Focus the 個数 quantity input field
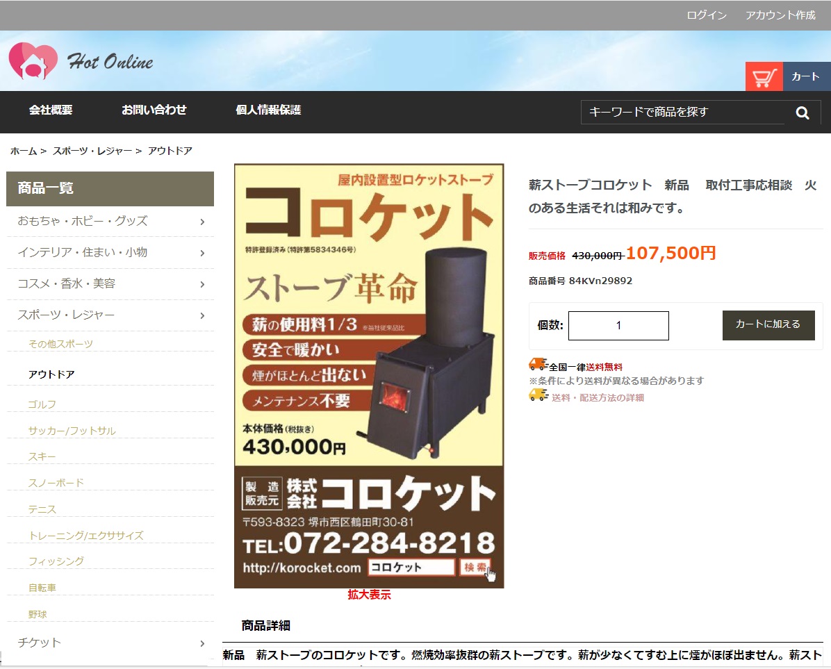Screen dimensions: 831x669 tap(618, 326)
